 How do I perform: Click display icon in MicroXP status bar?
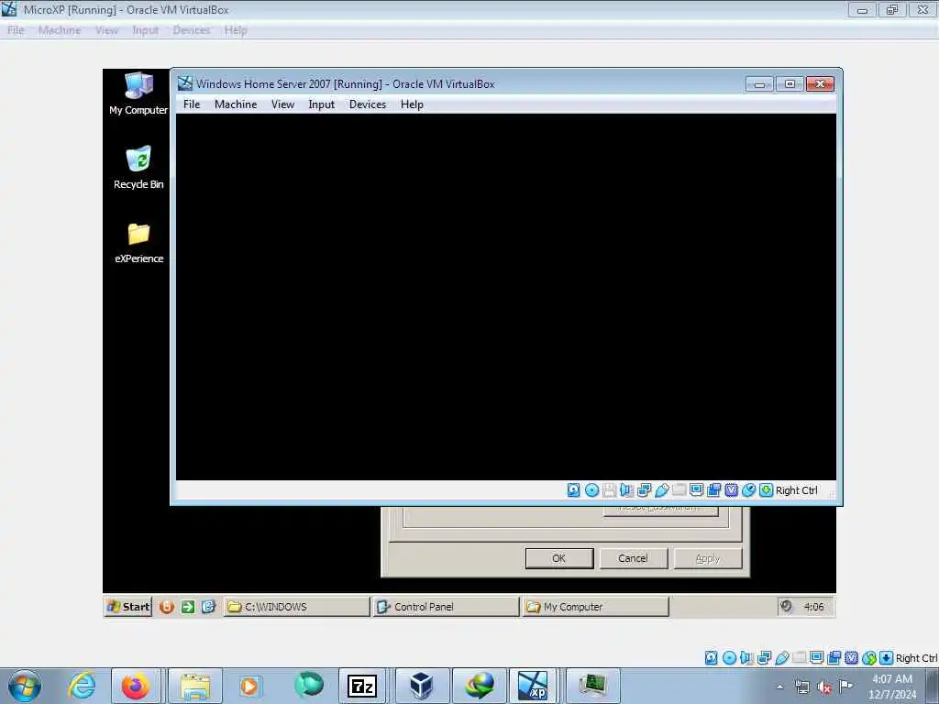coord(816,658)
